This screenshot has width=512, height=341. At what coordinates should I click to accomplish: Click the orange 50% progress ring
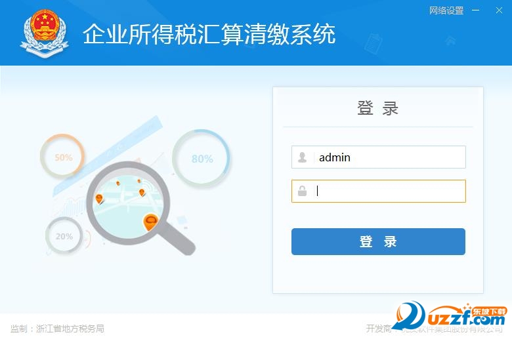coord(62,156)
